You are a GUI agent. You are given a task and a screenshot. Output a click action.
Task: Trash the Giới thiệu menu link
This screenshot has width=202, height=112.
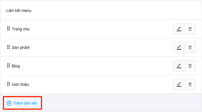190,84
